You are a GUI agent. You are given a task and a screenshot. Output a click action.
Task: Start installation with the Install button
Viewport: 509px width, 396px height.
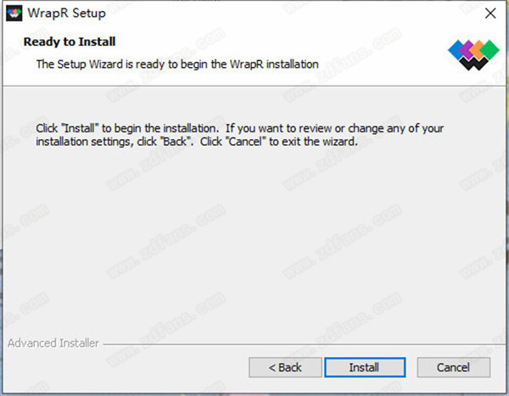pyautogui.click(x=365, y=367)
